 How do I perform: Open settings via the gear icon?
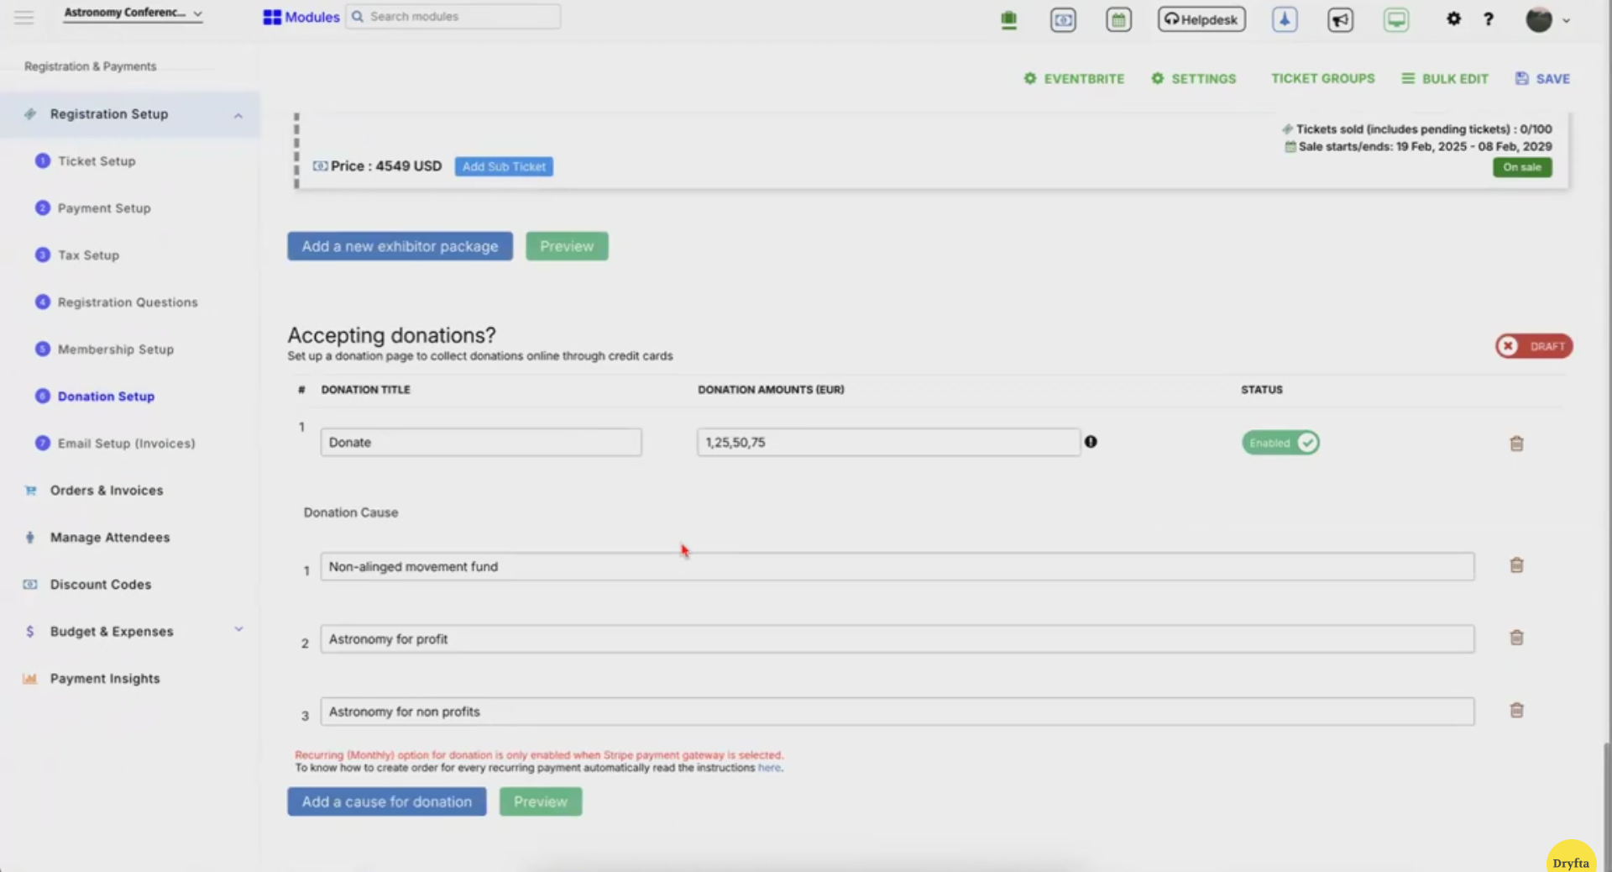click(1454, 18)
